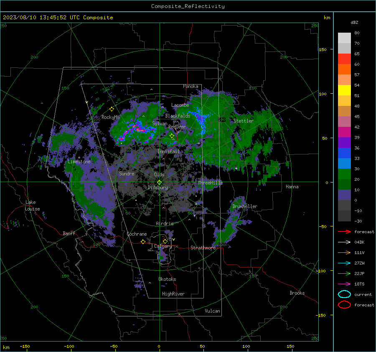Viewport: 376px width, 352px height.
Task: Click the yellow diamond marker near Cochrane
Action: click(x=143, y=242)
